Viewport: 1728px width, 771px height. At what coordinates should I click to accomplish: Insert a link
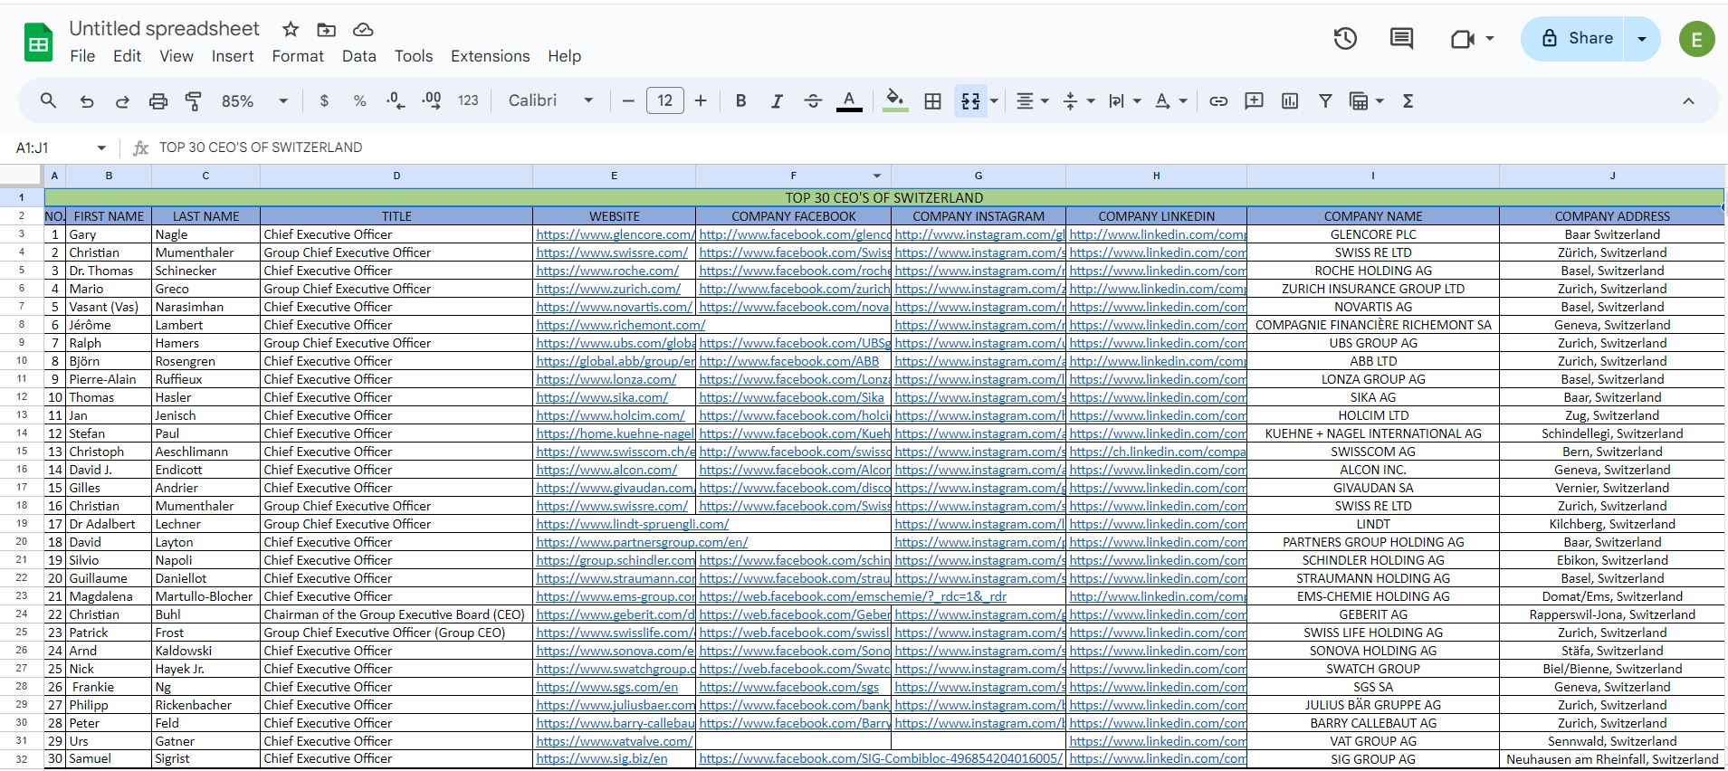click(1218, 101)
